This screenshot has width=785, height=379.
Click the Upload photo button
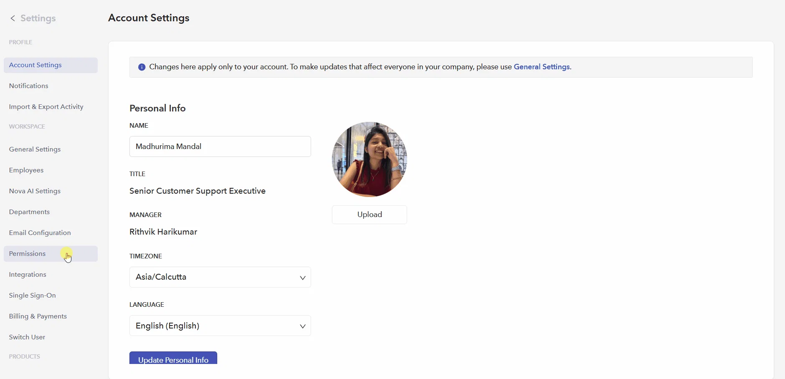[x=370, y=215]
